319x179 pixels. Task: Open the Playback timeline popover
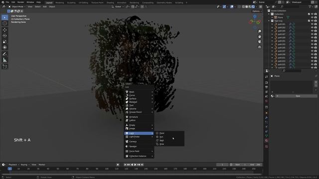tap(13, 165)
